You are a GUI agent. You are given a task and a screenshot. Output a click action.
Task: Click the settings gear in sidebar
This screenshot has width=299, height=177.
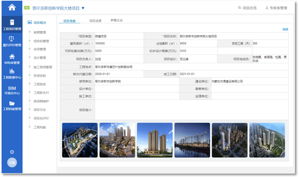click(x=12, y=152)
